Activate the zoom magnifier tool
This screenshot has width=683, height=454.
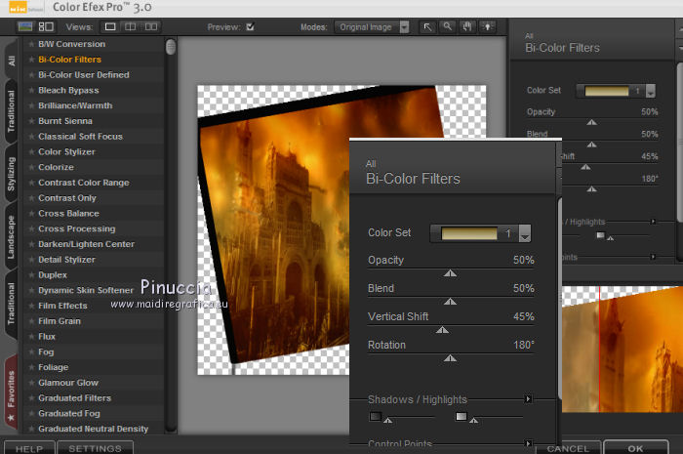coord(447,27)
